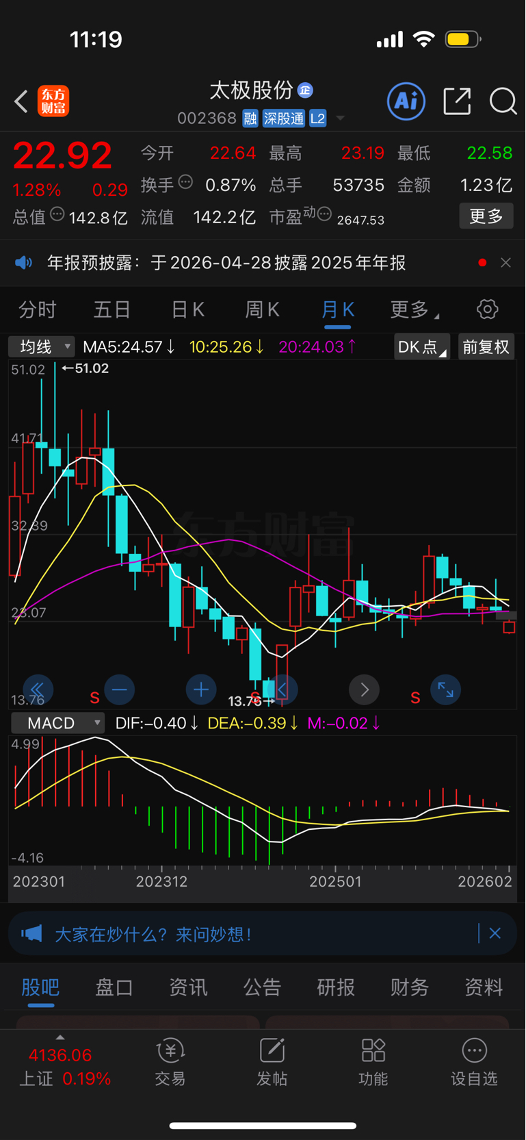
Task: Tap the 22.92 current price
Action: pos(62,155)
